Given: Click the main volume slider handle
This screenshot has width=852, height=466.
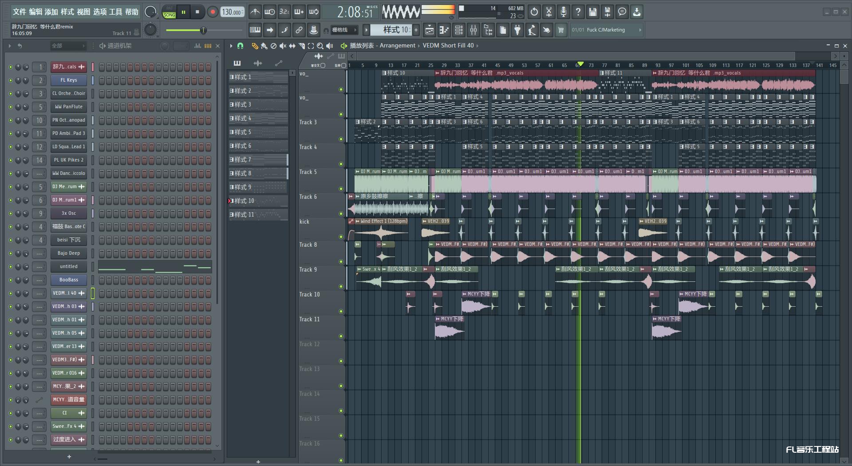Looking at the screenshot, I should click(x=203, y=30).
